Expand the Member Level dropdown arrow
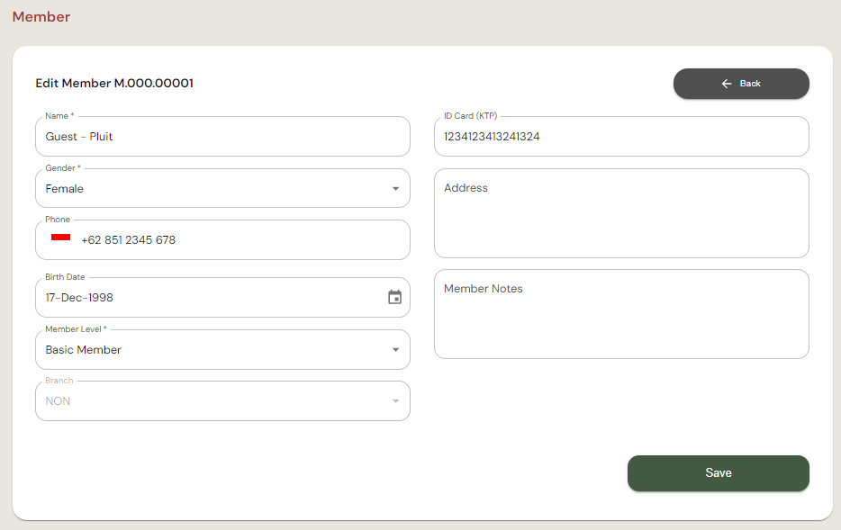The height and width of the screenshot is (530, 841). point(395,350)
